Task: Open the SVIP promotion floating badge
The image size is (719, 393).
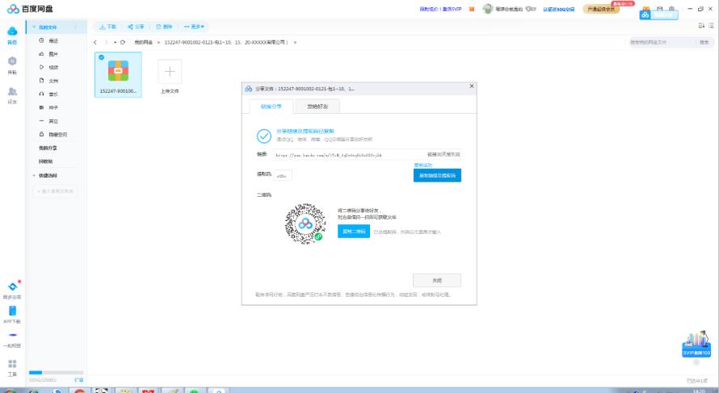Action: [x=696, y=344]
